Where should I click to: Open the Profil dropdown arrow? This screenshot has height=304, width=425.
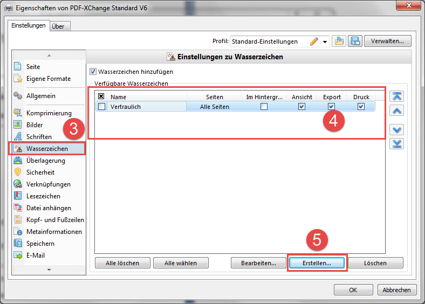point(325,42)
